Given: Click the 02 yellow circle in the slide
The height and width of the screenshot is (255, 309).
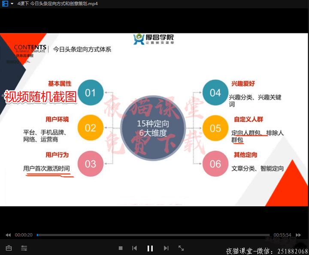Looking at the screenshot, I should [91, 128].
